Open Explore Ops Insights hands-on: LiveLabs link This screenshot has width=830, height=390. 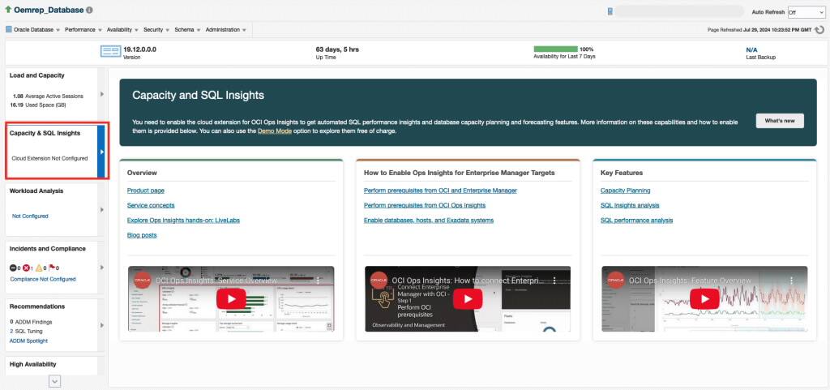(x=184, y=221)
